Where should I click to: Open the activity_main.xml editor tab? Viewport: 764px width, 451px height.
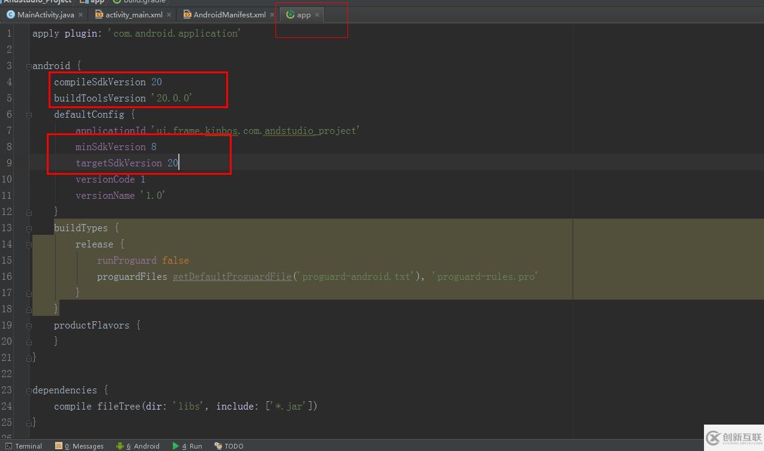[x=134, y=14]
